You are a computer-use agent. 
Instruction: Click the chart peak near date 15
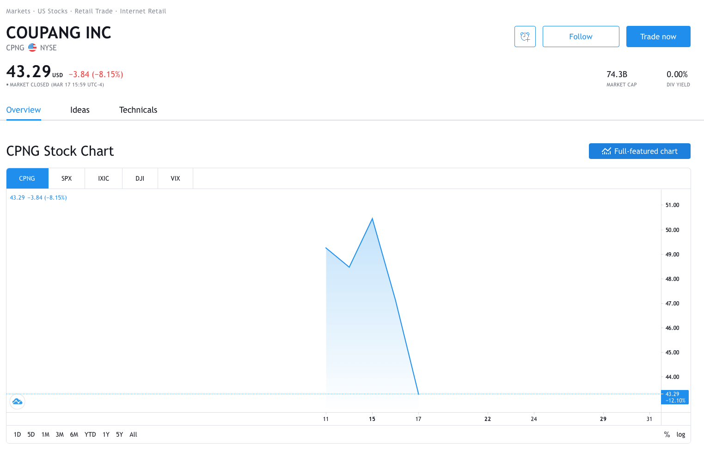[x=372, y=219]
